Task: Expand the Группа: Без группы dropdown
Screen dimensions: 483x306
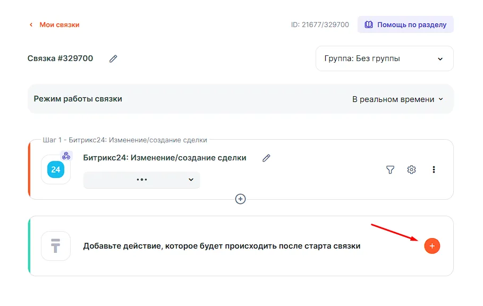Action: pos(384,58)
